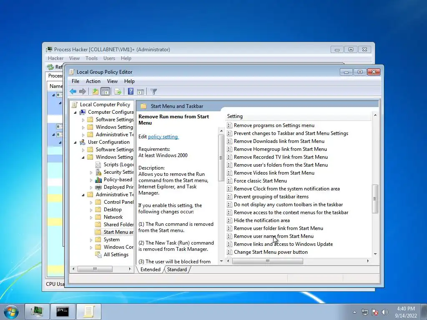
Task: Select Start Menu and Taskbar tree item
Action: click(118, 232)
